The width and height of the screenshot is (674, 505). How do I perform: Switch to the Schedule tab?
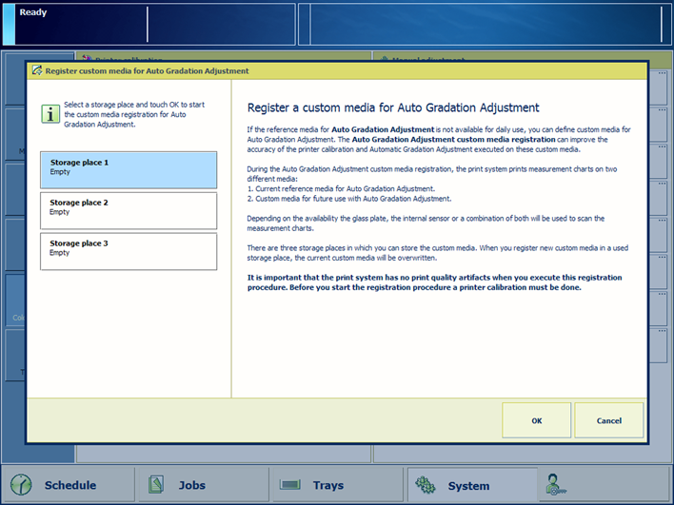coord(69,485)
